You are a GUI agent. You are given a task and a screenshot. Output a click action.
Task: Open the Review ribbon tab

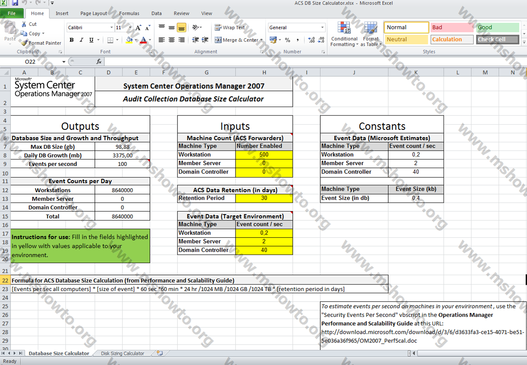click(x=181, y=13)
